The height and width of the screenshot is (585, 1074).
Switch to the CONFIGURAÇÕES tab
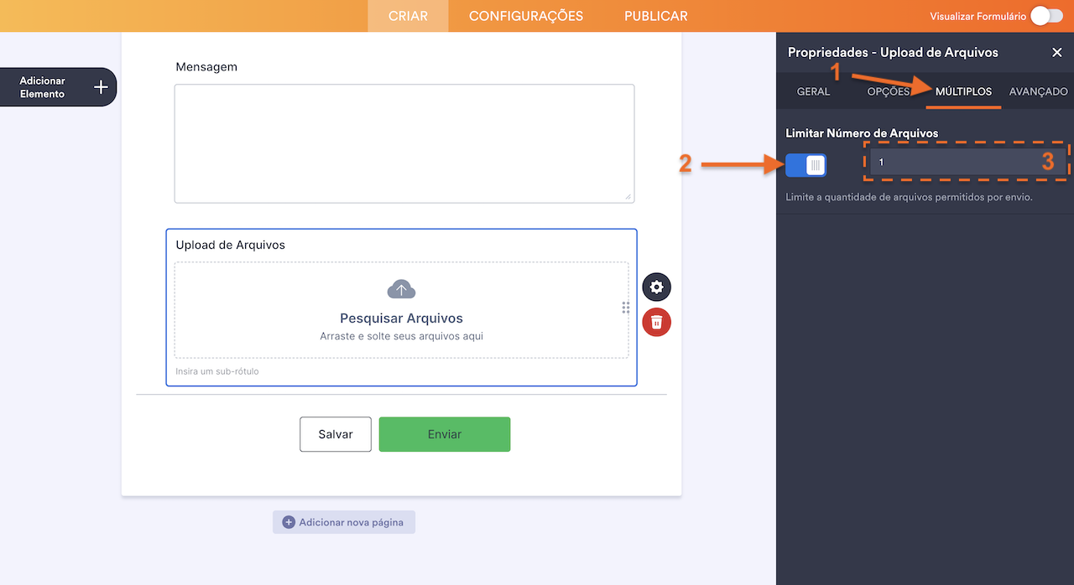point(525,16)
